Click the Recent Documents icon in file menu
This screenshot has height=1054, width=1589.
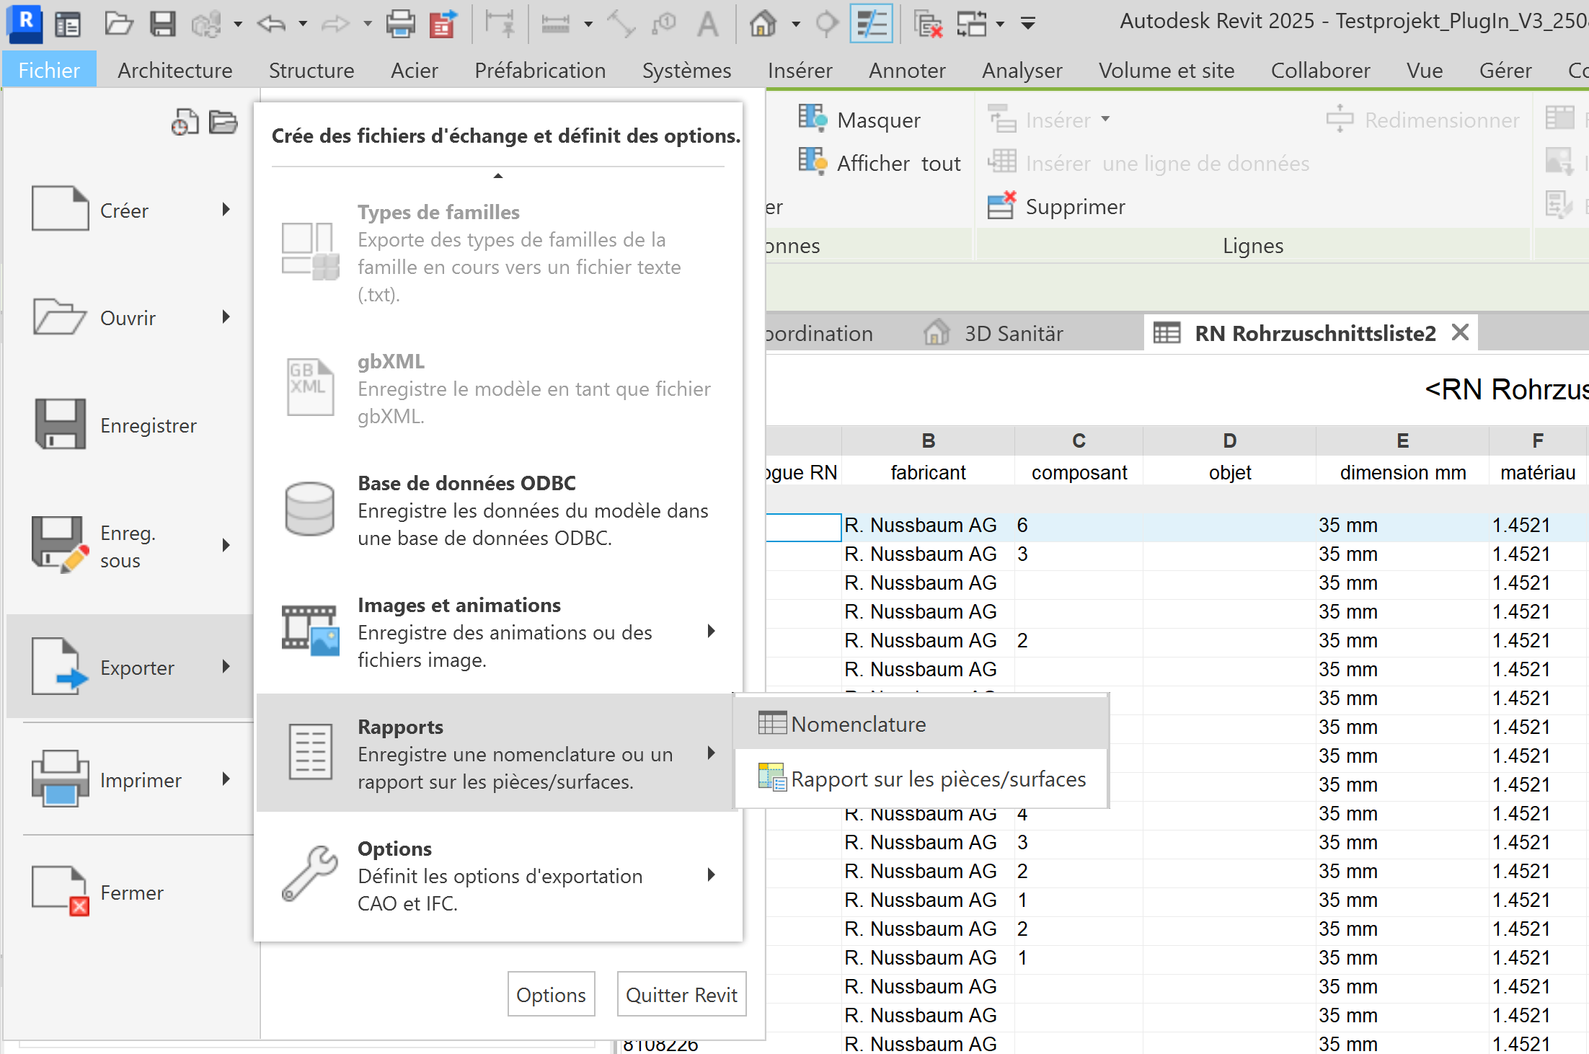tap(185, 123)
